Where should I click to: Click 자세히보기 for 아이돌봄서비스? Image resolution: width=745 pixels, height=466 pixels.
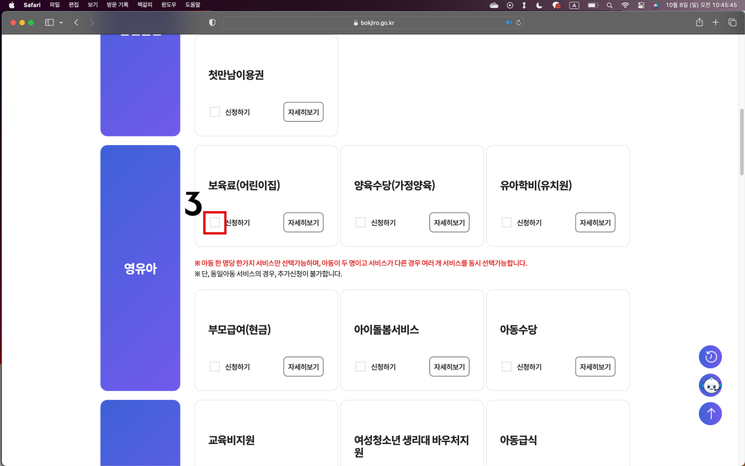tap(449, 366)
